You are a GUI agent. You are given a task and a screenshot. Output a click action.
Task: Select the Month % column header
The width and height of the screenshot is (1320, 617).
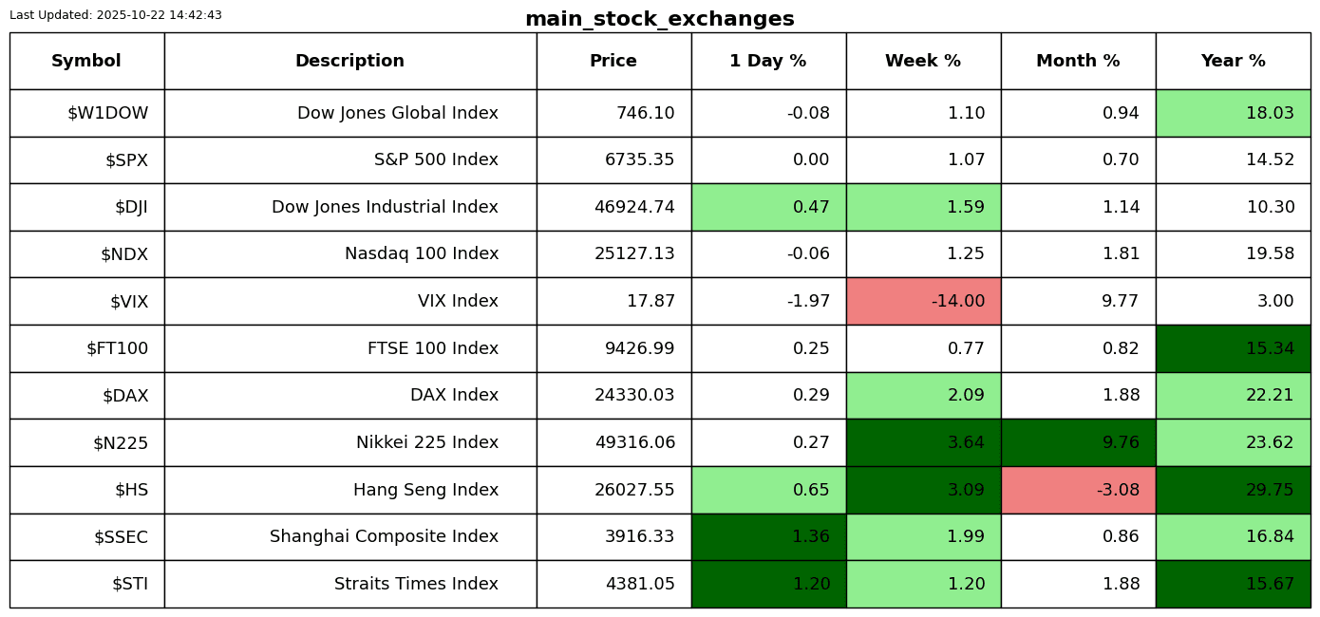coord(1078,61)
